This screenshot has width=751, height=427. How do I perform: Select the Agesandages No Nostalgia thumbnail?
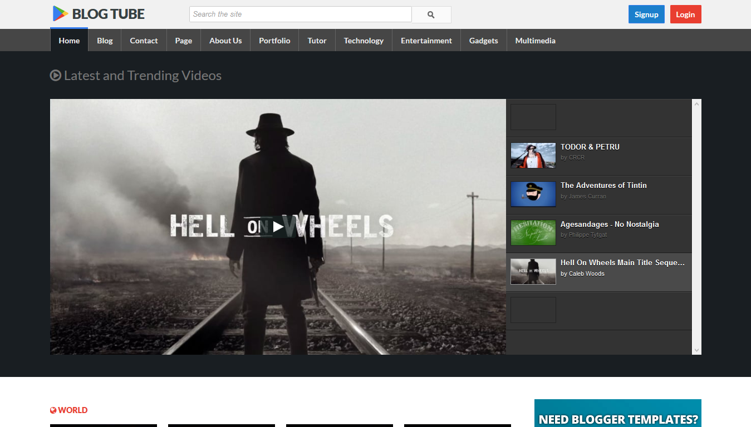pyautogui.click(x=533, y=233)
